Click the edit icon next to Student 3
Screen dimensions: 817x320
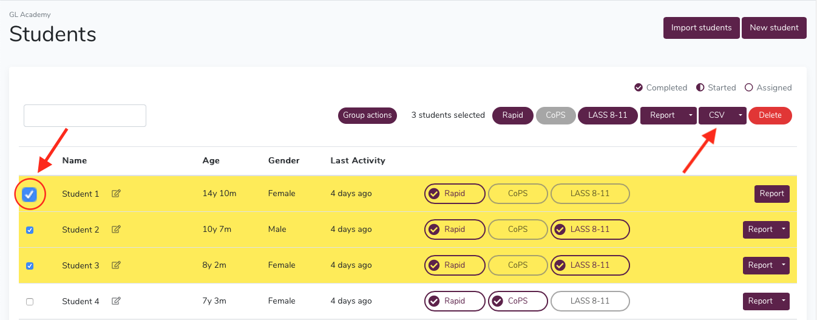point(116,265)
